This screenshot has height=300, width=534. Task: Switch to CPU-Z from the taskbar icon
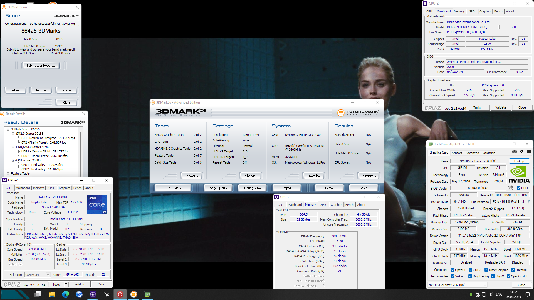[x=93, y=294]
